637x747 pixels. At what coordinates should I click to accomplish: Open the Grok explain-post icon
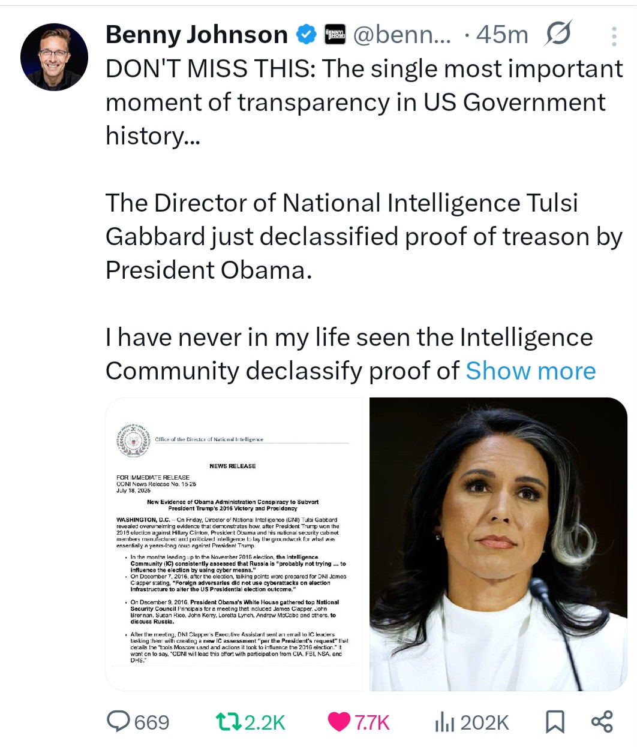[557, 34]
